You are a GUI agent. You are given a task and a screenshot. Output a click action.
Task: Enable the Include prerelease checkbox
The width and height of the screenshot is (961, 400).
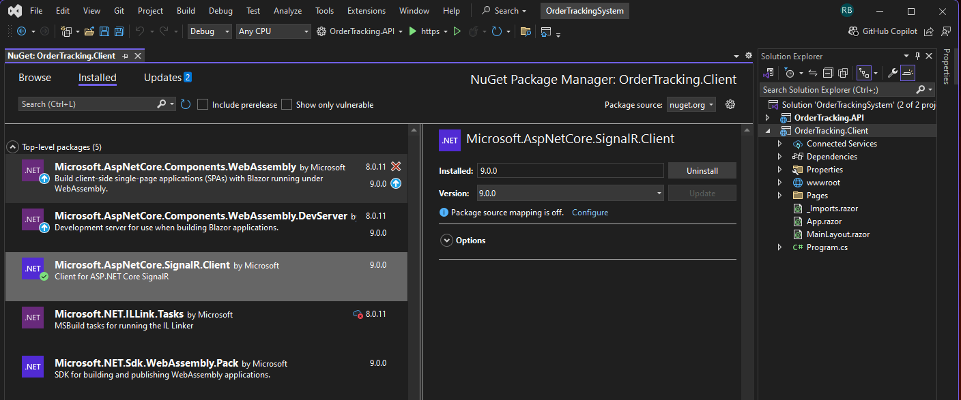pos(203,104)
